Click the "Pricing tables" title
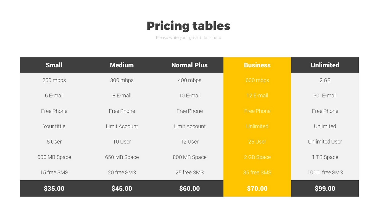The height and width of the screenshot is (212, 377). click(x=188, y=26)
